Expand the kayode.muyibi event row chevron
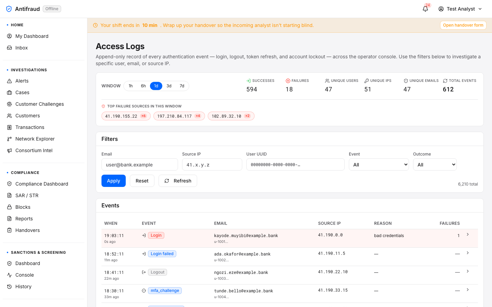This screenshot has height=307, width=492. (x=468, y=234)
